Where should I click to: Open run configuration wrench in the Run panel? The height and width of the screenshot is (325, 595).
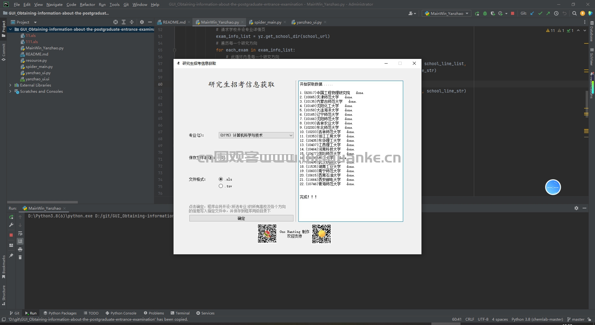pyautogui.click(x=11, y=225)
